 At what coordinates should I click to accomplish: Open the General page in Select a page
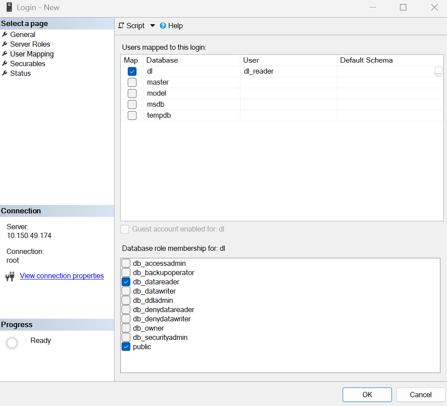22,34
